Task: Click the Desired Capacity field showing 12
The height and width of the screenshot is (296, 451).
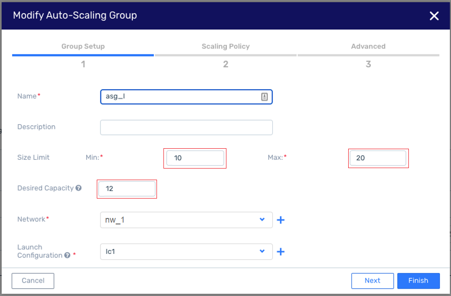Action: point(127,189)
